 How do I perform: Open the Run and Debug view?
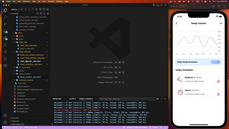pyautogui.click(x=5, y=31)
